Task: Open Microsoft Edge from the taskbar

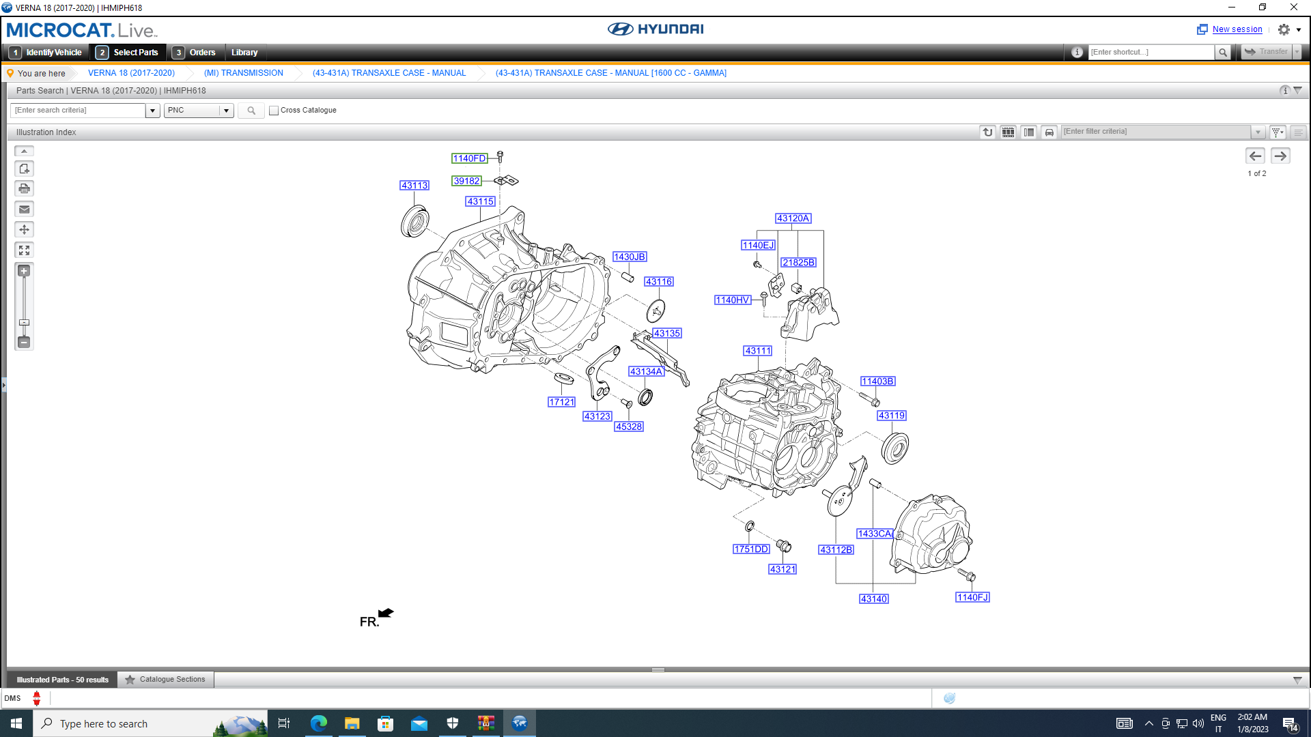Action: pos(319,723)
